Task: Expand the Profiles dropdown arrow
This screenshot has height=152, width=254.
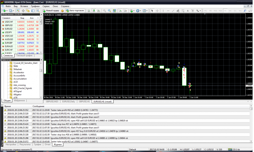Action: click(13, 11)
